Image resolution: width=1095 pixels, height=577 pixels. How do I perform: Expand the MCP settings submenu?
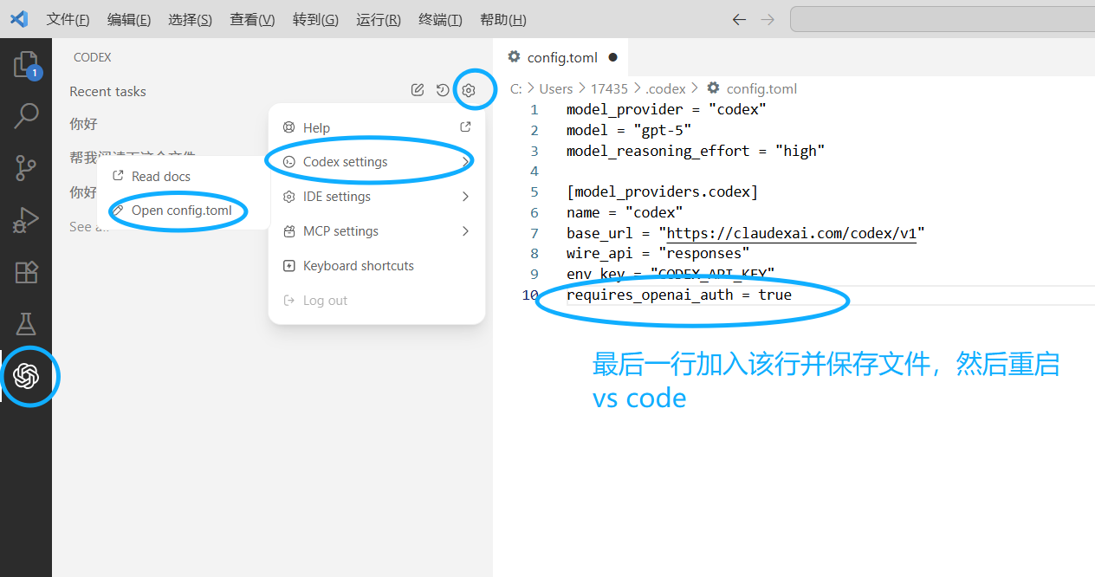(376, 231)
